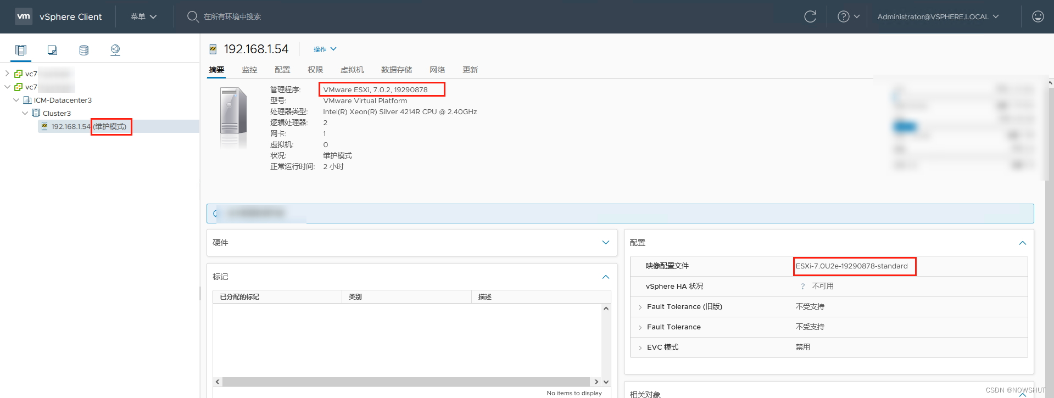The height and width of the screenshot is (398, 1054).
Task: Switch to the 网络 networks tab
Action: click(437, 70)
